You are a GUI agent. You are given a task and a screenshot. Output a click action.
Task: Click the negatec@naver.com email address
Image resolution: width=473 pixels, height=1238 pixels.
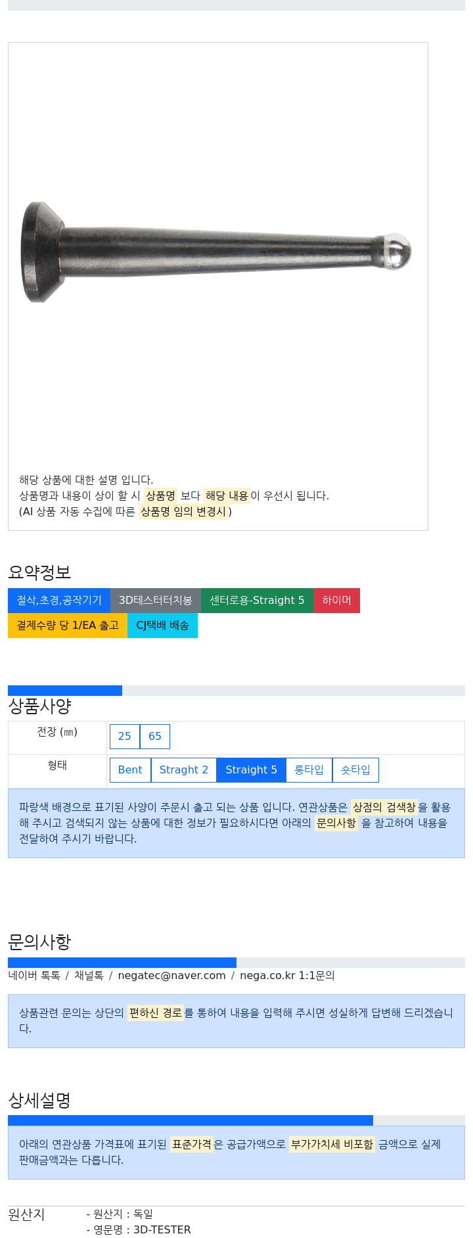pyautogui.click(x=171, y=975)
